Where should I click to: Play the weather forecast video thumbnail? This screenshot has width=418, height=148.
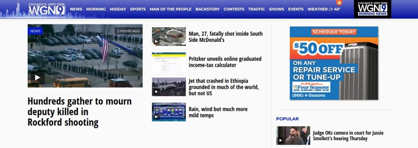tap(156, 117)
